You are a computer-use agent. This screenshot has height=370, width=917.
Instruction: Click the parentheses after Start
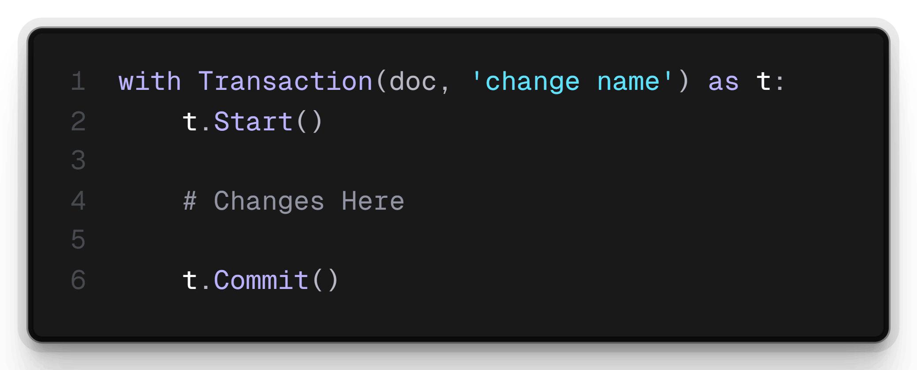(309, 122)
